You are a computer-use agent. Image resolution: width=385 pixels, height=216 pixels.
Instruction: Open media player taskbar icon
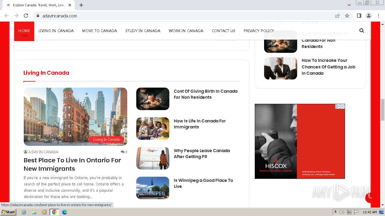[44, 212]
